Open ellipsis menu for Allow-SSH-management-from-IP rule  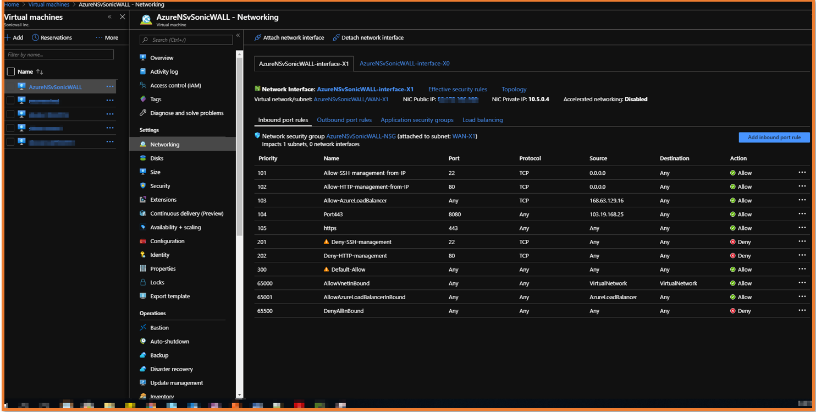(x=802, y=172)
